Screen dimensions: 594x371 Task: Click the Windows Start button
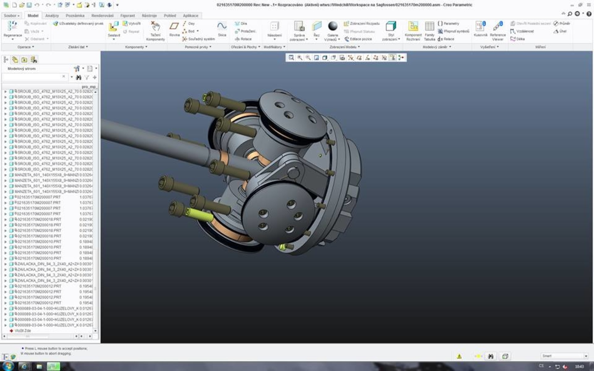click(x=8, y=366)
